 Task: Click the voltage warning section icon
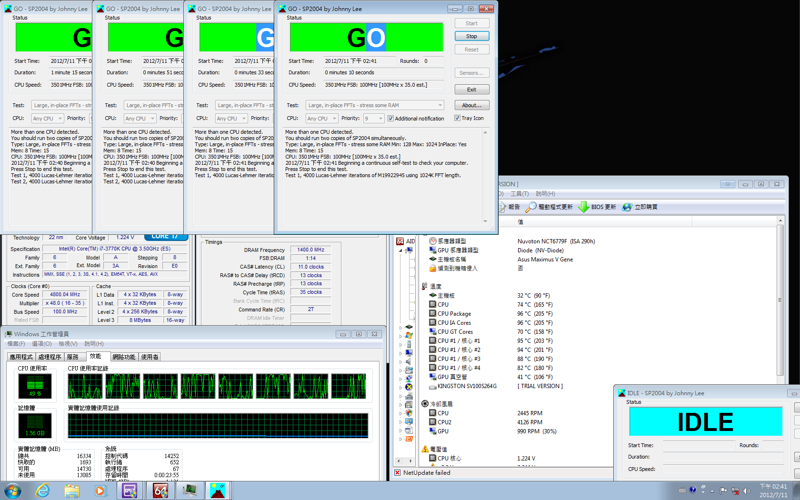pos(425,449)
